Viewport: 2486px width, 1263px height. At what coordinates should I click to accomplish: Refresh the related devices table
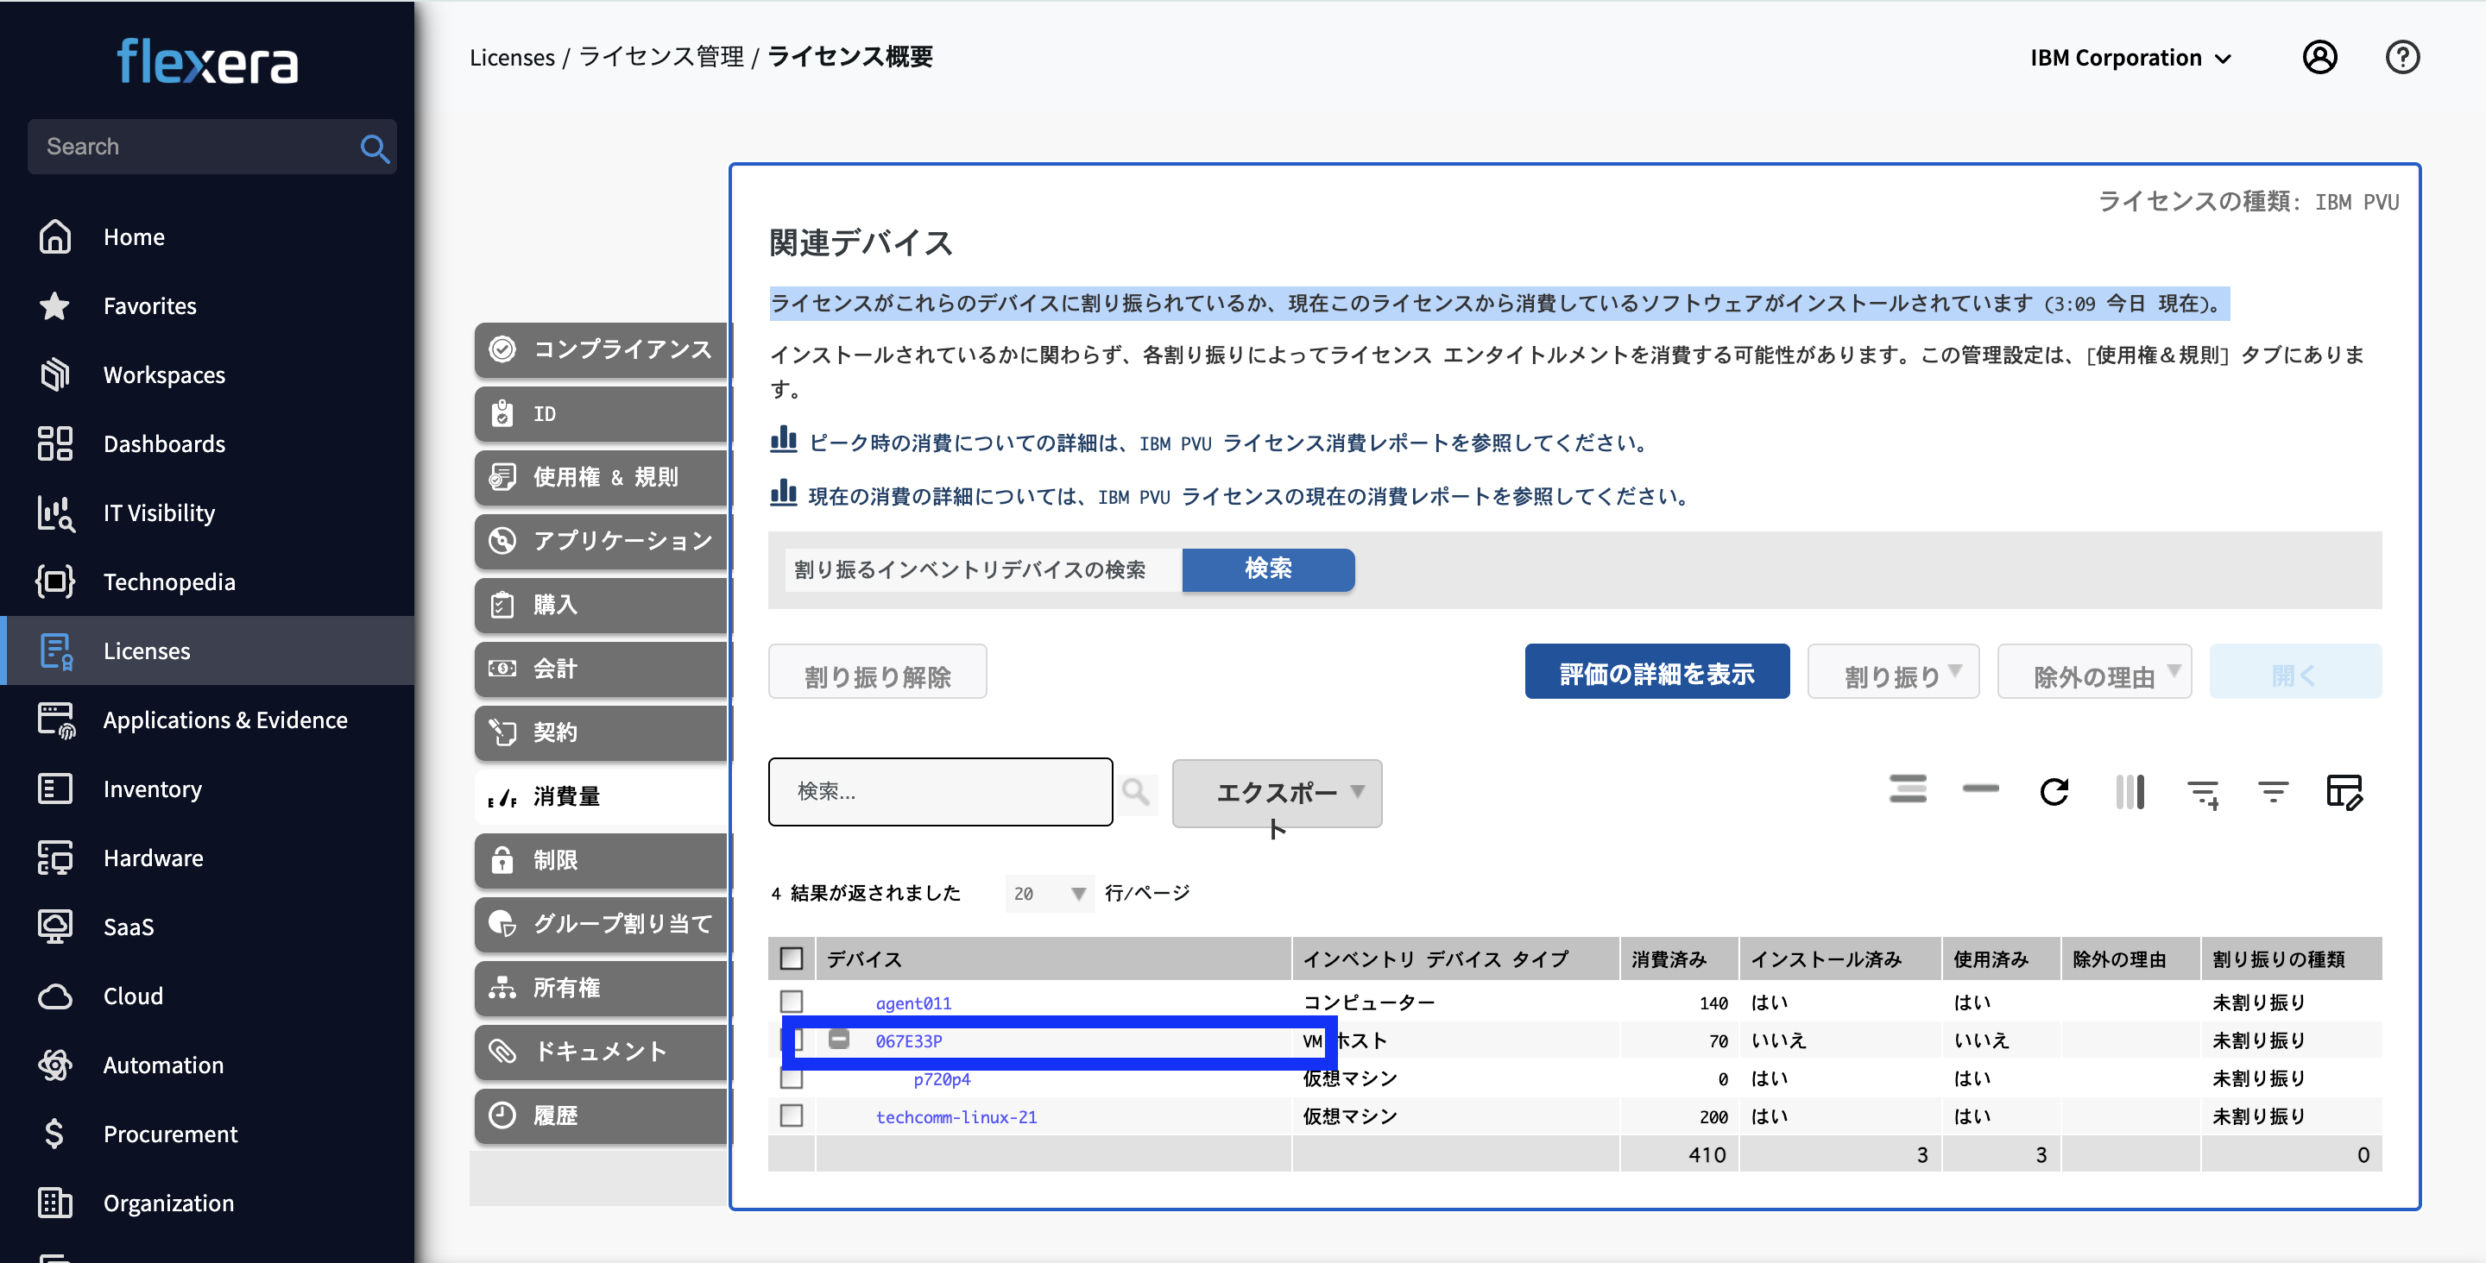2054,791
